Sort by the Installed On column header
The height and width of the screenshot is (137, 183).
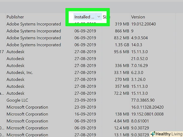pyautogui.click(x=84, y=17)
